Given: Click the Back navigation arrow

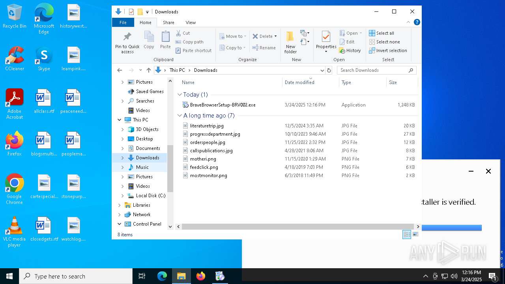Looking at the screenshot, I should point(120,70).
